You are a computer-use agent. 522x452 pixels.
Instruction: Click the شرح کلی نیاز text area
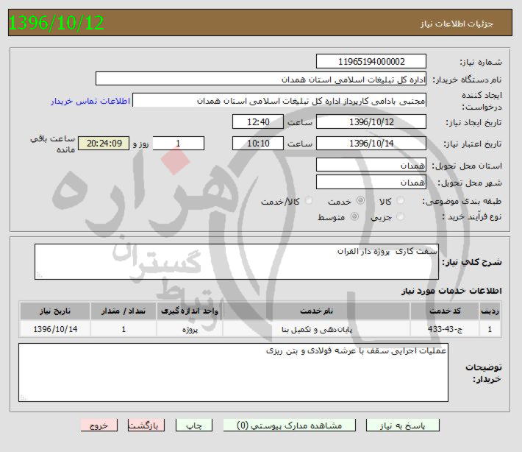[237, 261]
